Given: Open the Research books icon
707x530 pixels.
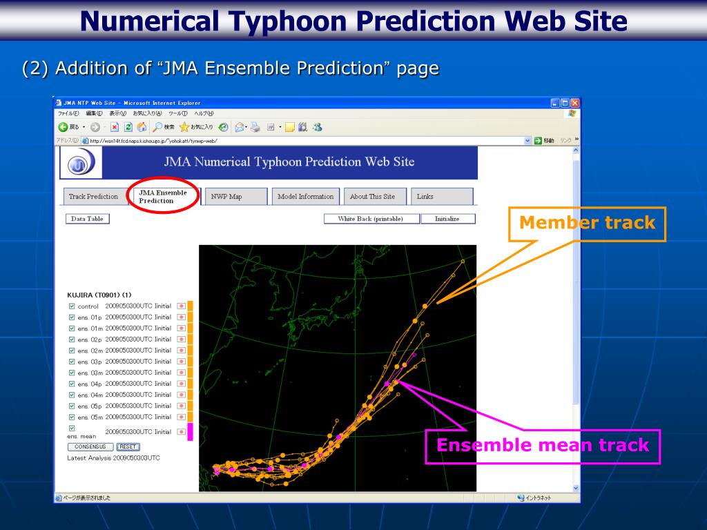Looking at the screenshot, I should click(x=303, y=128).
